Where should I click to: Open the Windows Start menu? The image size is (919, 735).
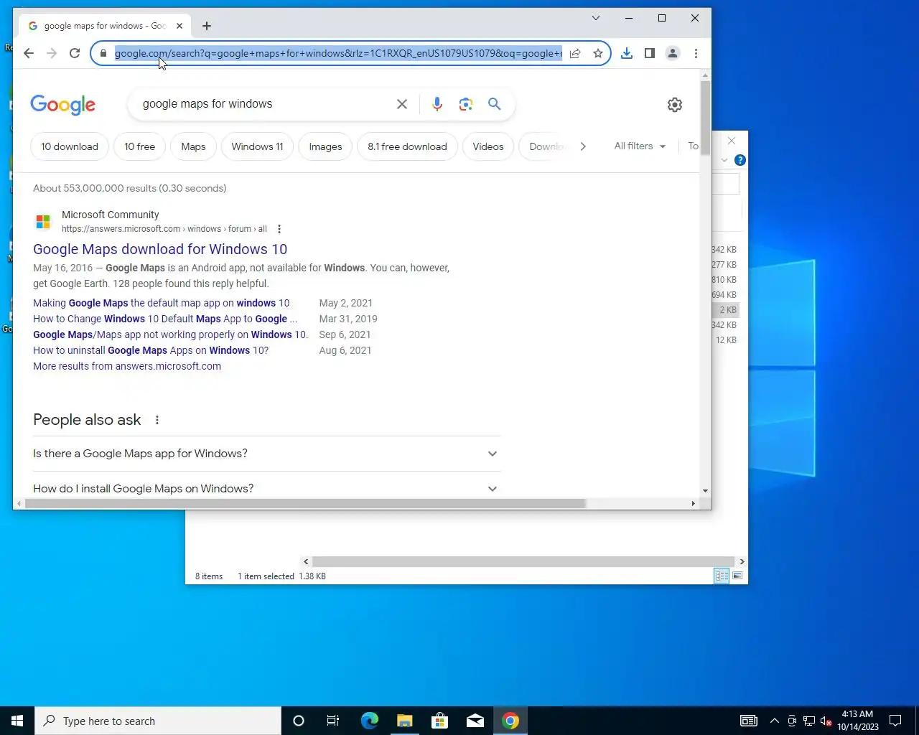click(17, 721)
